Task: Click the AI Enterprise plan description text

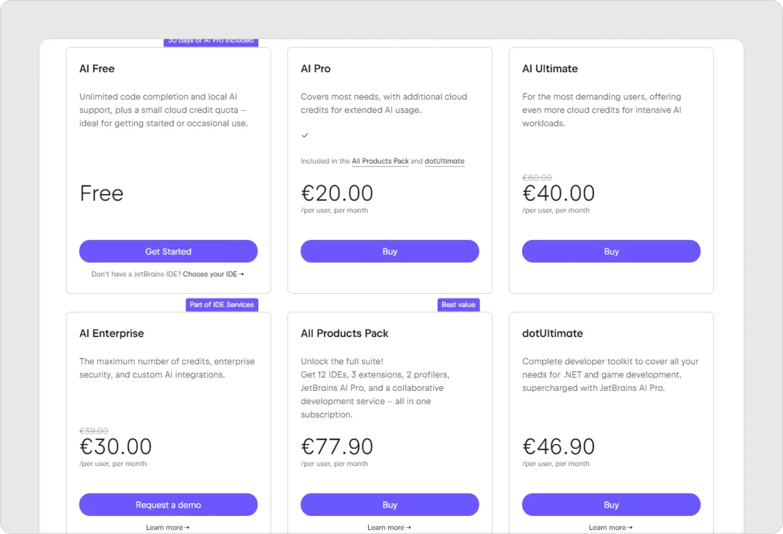Action: pyautogui.click(x=167, y=368)
